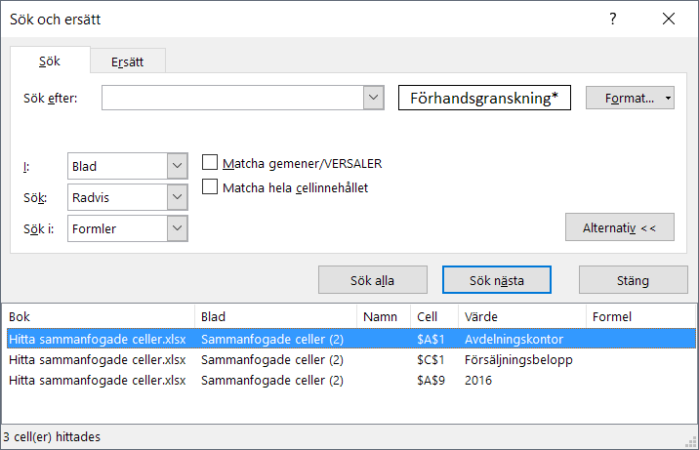Image resolution: width=699 pixels, height=450 pixels.
Task: Expand the Sök efter history dropdown
Action: pos(373,98)
